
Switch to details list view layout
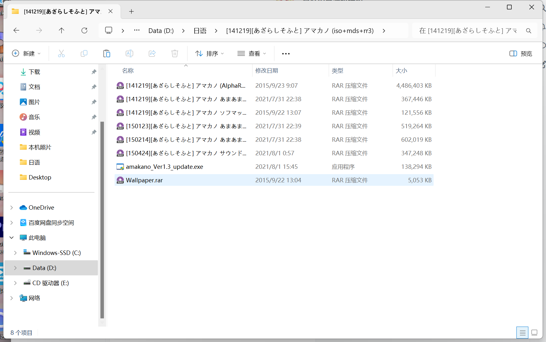coord(522,333)
